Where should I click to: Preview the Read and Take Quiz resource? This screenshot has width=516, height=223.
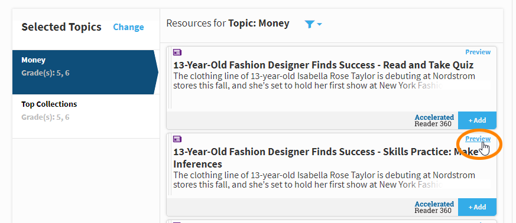coord(478,52)
